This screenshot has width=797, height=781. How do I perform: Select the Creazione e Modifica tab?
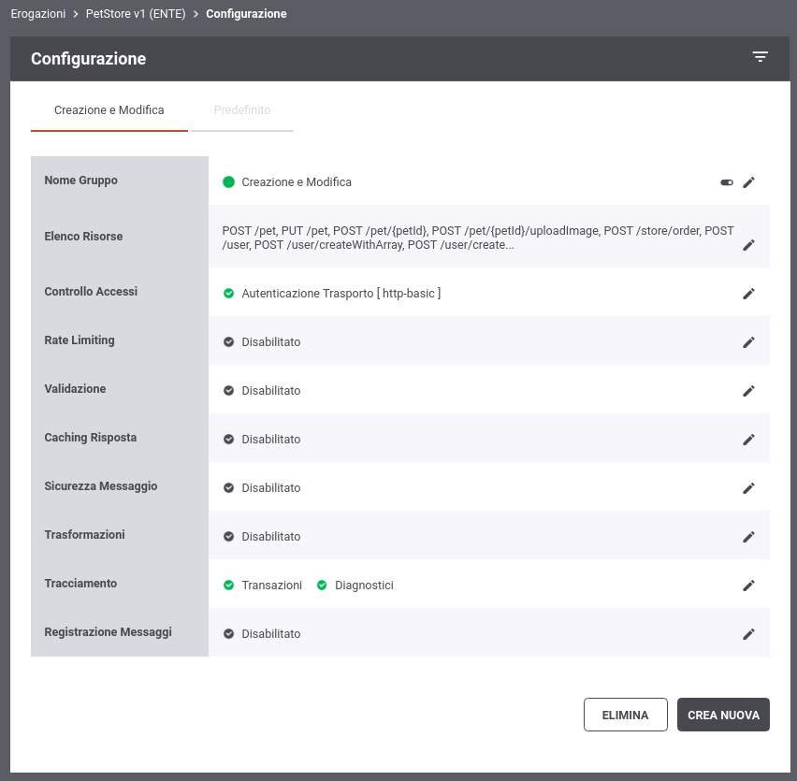(x=109, y=110)
